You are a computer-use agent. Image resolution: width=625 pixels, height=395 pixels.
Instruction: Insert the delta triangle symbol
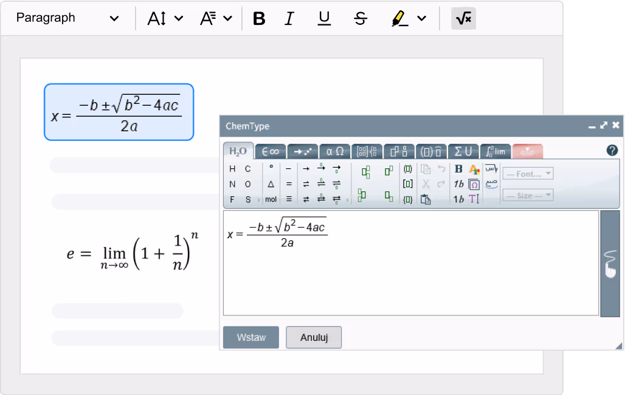(x=271, y=184)
